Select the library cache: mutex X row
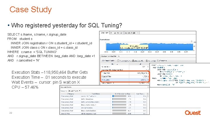Image resolution: width=210 pixels, height=118 pixels. point(104,105)
